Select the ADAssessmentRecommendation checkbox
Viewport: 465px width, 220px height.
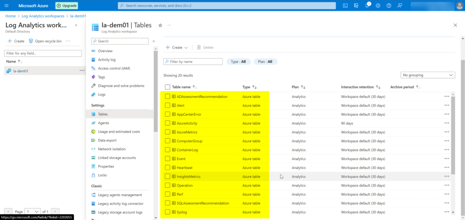[x=168, y=97]
